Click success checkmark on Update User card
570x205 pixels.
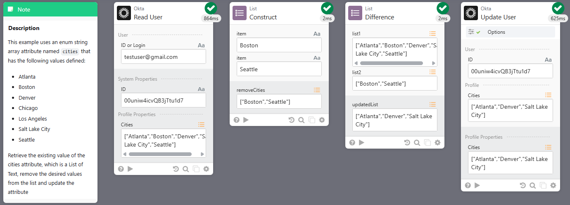coord(558,8)
